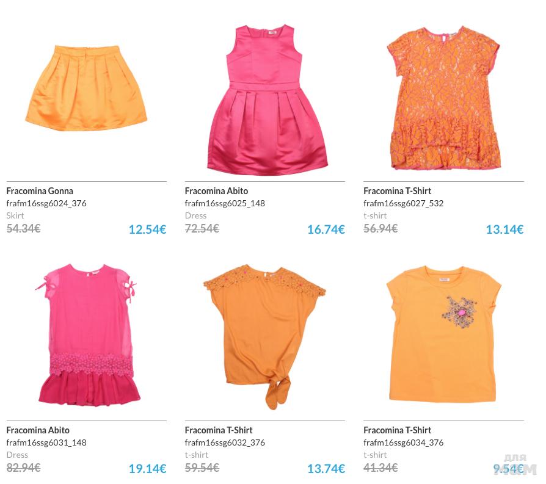Open the orange Fracomina Gonna skirt image
Screen dimensions: 546x484
(x=86, y=88)
